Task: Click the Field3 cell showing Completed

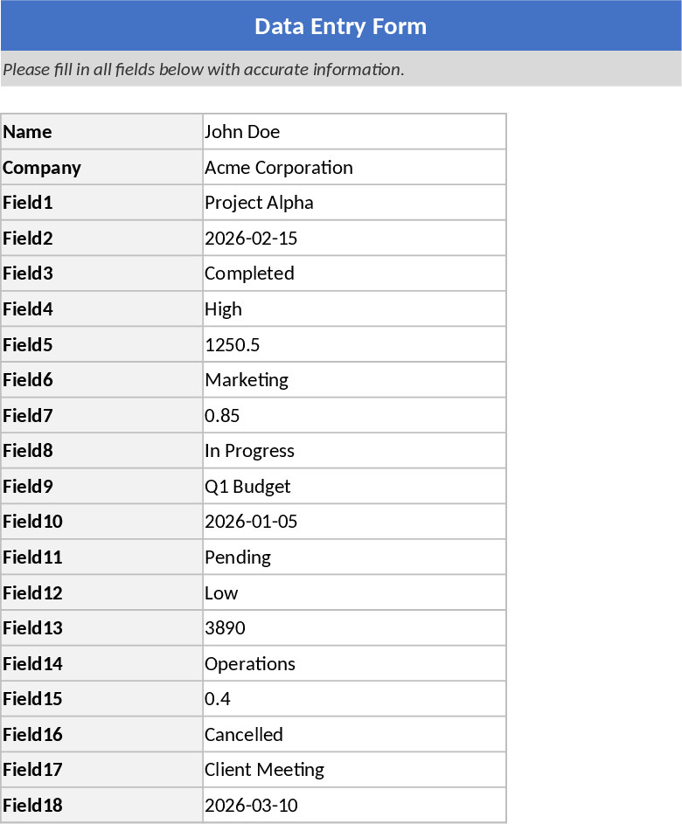Action: (x=354, y=274)
